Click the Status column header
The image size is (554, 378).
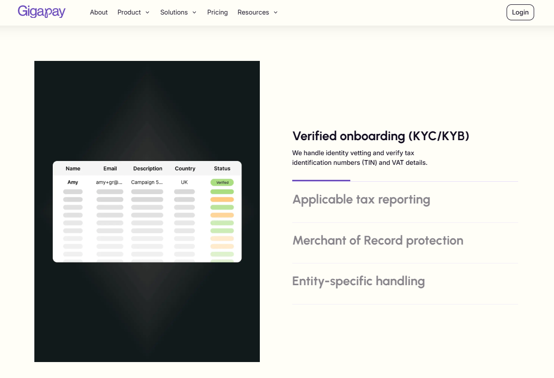click(x=222, y=168)
